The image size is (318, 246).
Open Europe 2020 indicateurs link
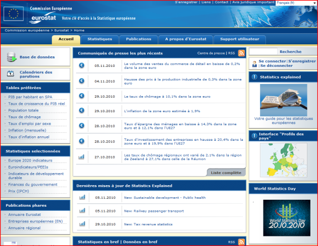pyautogui.click(x=30, y=160)
